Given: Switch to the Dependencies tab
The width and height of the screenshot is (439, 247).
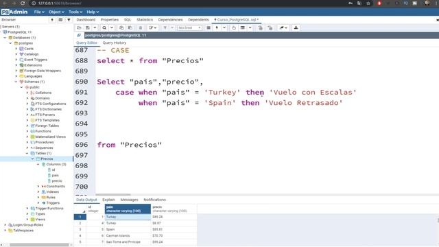Looking at the screenshot, I should 170,20.
